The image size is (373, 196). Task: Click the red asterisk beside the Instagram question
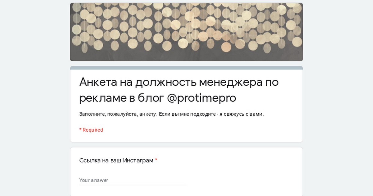[x=156, y=160]
